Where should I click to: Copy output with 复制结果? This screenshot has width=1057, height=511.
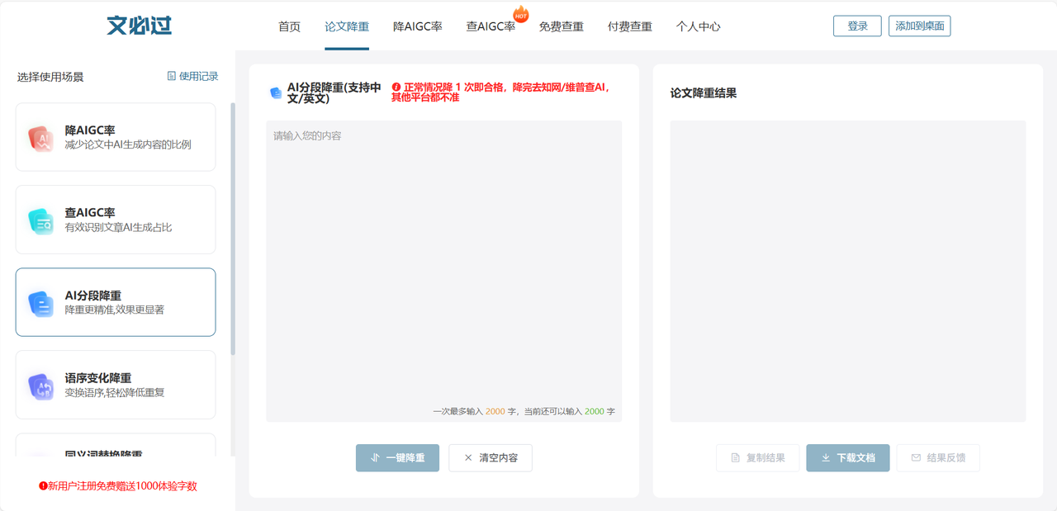pyautogui.click(x=757, y=457)
